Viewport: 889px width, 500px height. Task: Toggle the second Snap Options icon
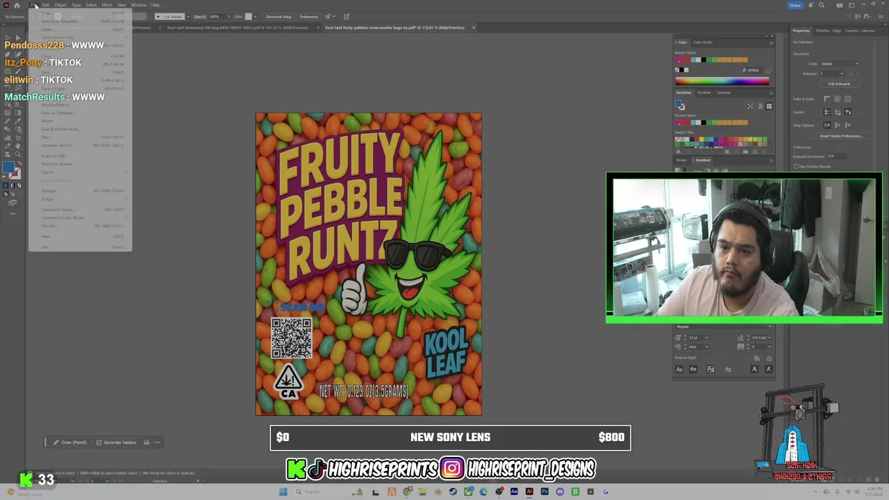pyautogui.click(x=838, y=125)
